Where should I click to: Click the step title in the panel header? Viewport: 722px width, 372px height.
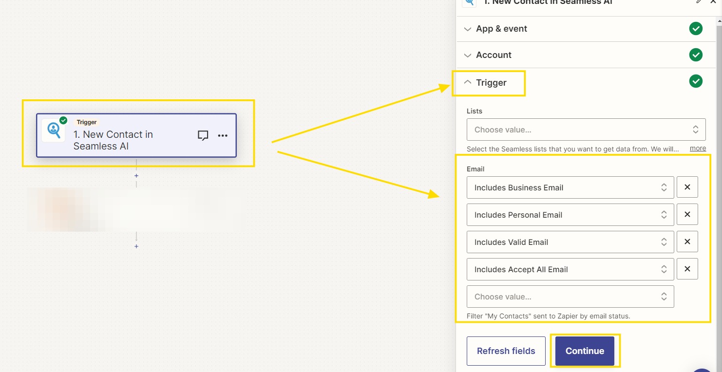click(x=548, y=2)
